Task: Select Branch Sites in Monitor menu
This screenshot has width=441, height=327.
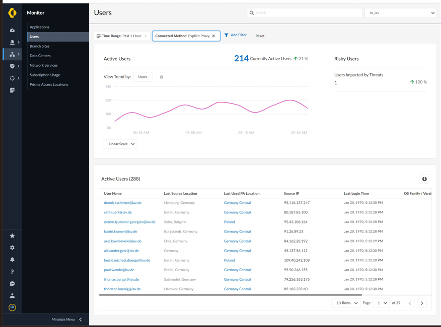Action: 39,46
